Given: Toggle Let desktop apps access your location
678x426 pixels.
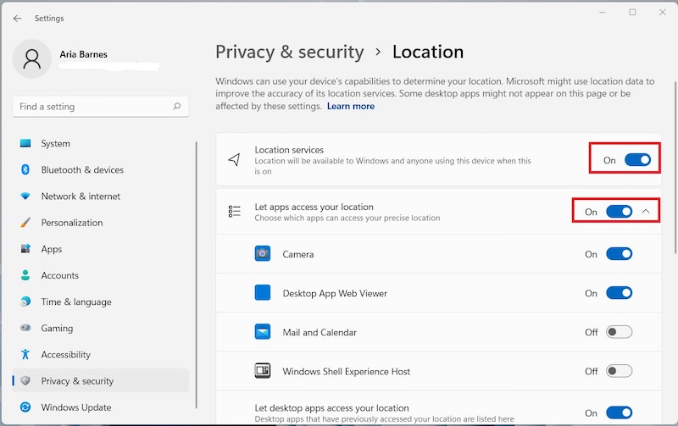Looking at the screenshot, I should pyautogui.click(x=620, y=412).
